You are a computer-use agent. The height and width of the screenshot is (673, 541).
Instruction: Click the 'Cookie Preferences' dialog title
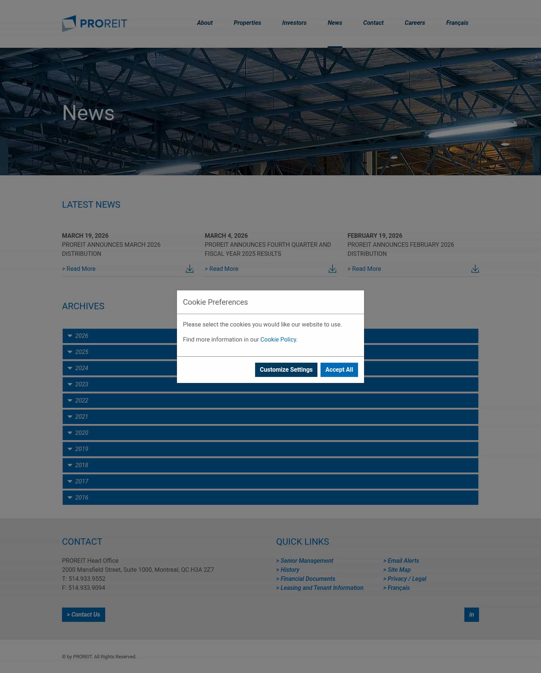point(215,302)
